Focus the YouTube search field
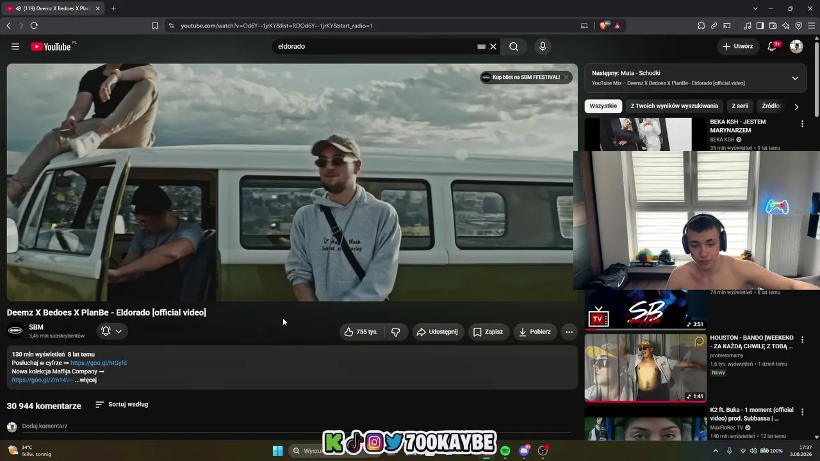Image resolution: width=820 pixels, height=461 pixels. (376, 47)
